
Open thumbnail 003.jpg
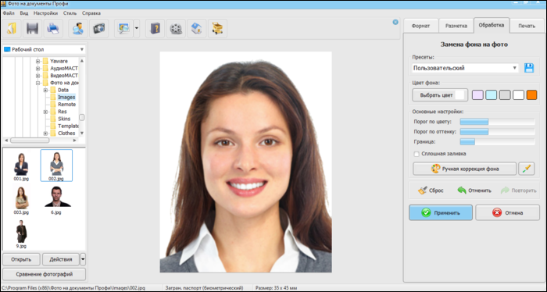tap(22, 200)
